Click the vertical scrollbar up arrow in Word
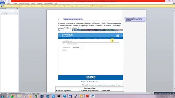The image size is (175, 98). (x=174, y=8)
